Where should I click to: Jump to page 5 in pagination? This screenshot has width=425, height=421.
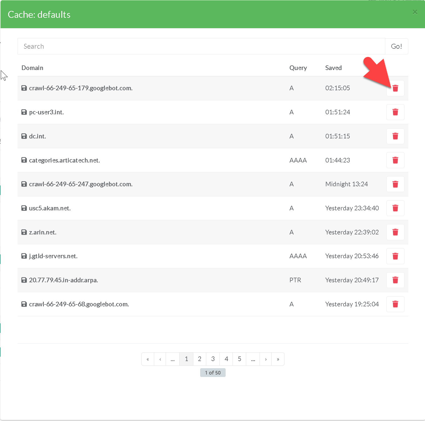pos(239,359)
